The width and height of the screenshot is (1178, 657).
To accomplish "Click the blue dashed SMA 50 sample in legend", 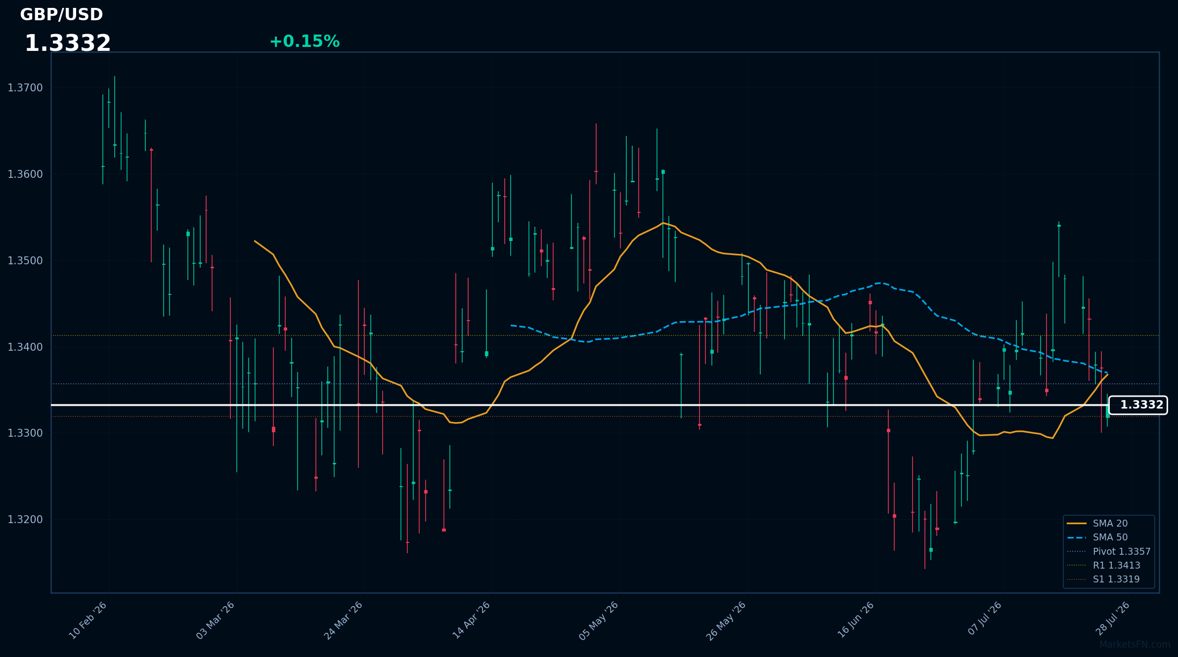I will (1077, 537).
